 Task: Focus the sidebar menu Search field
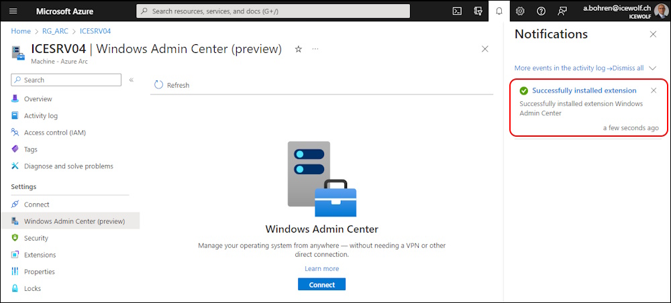(x=66, y=80)
